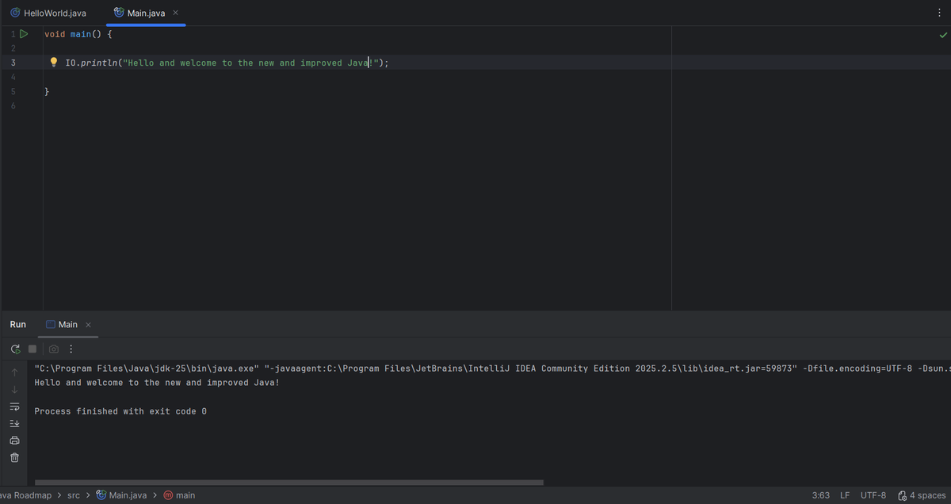Screen dimensions: 951x504
Task: Toggle soft-wrap in the console
Action: click(x=14, y=406)
